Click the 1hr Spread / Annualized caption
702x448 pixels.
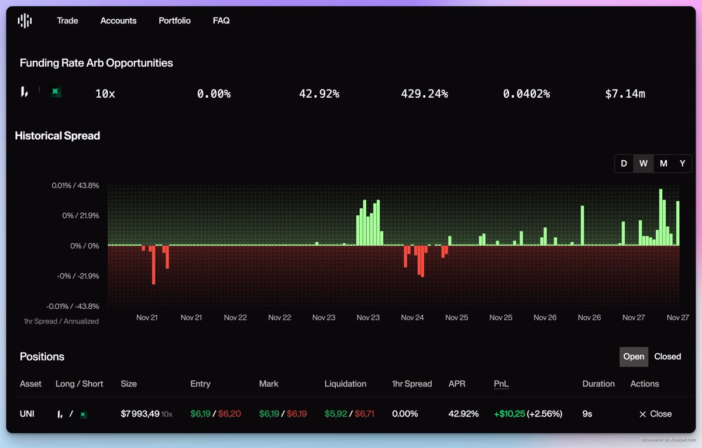61,321
